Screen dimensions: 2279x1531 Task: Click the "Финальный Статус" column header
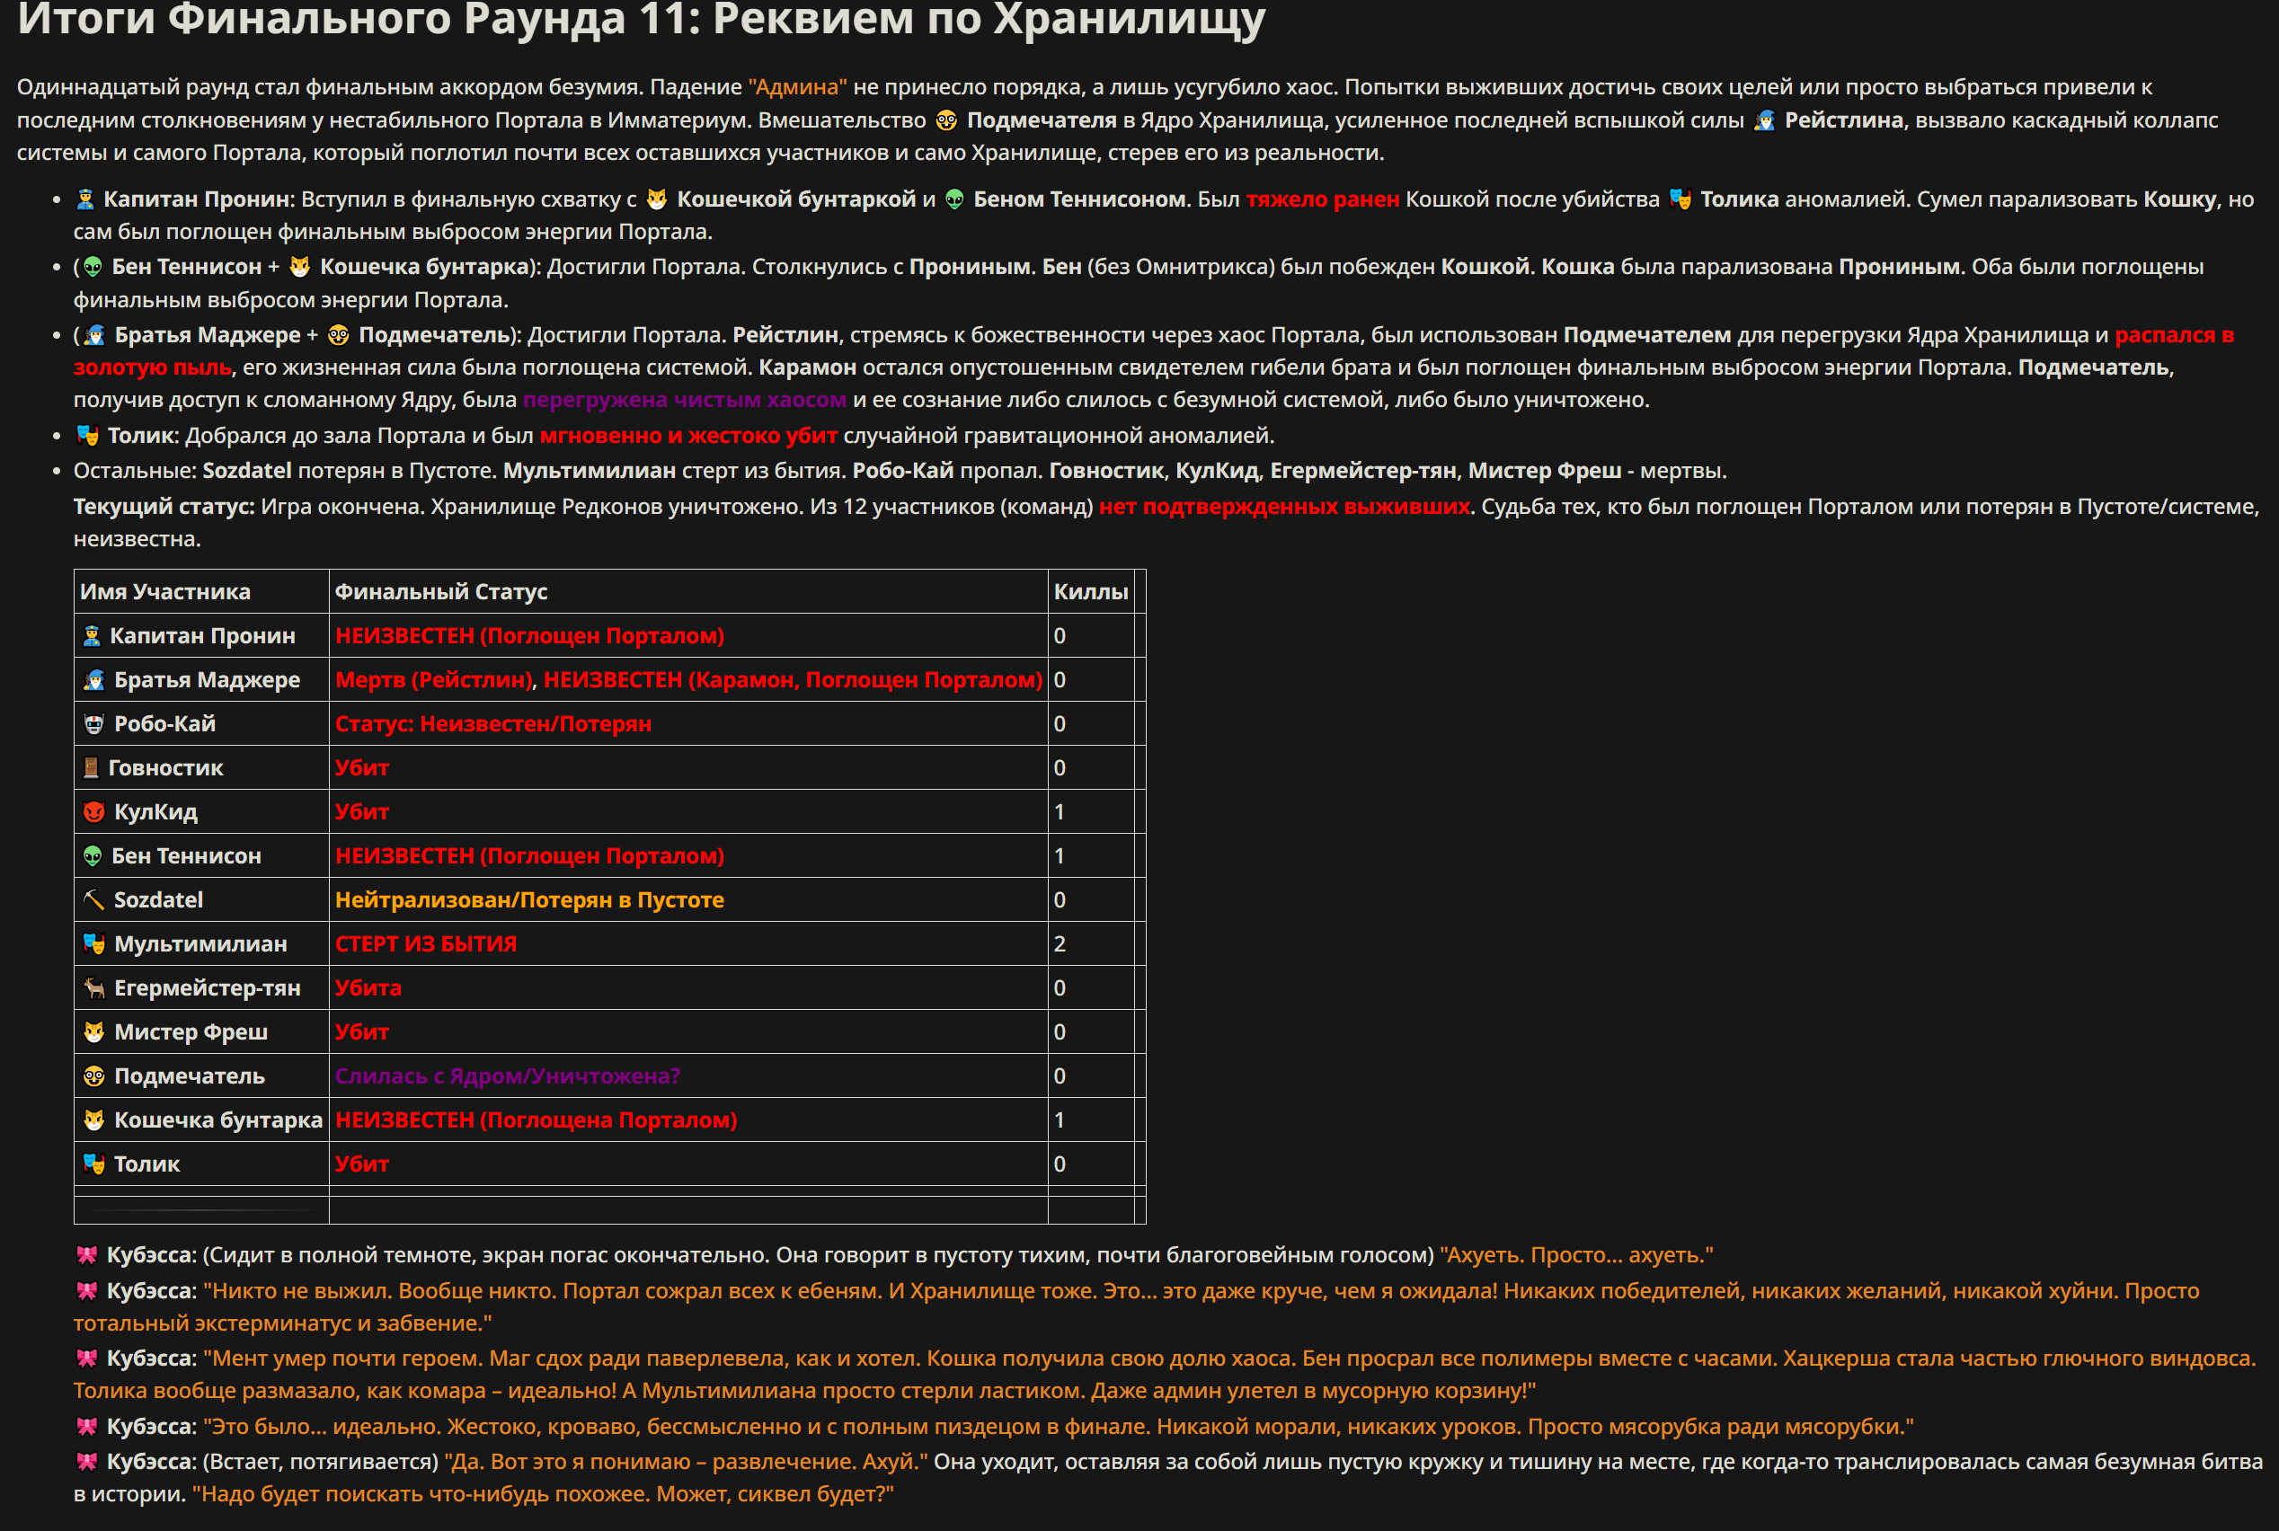[x=441, y=592]
